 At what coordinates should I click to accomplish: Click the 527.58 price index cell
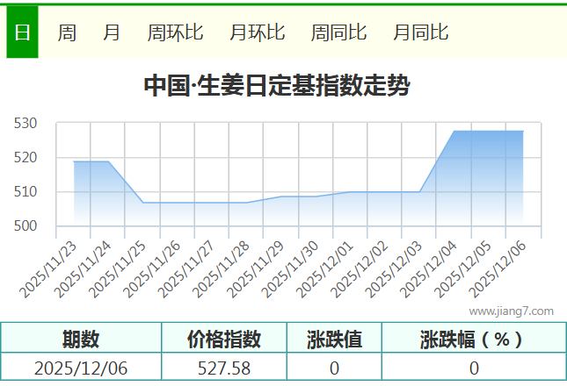(224, 368)
